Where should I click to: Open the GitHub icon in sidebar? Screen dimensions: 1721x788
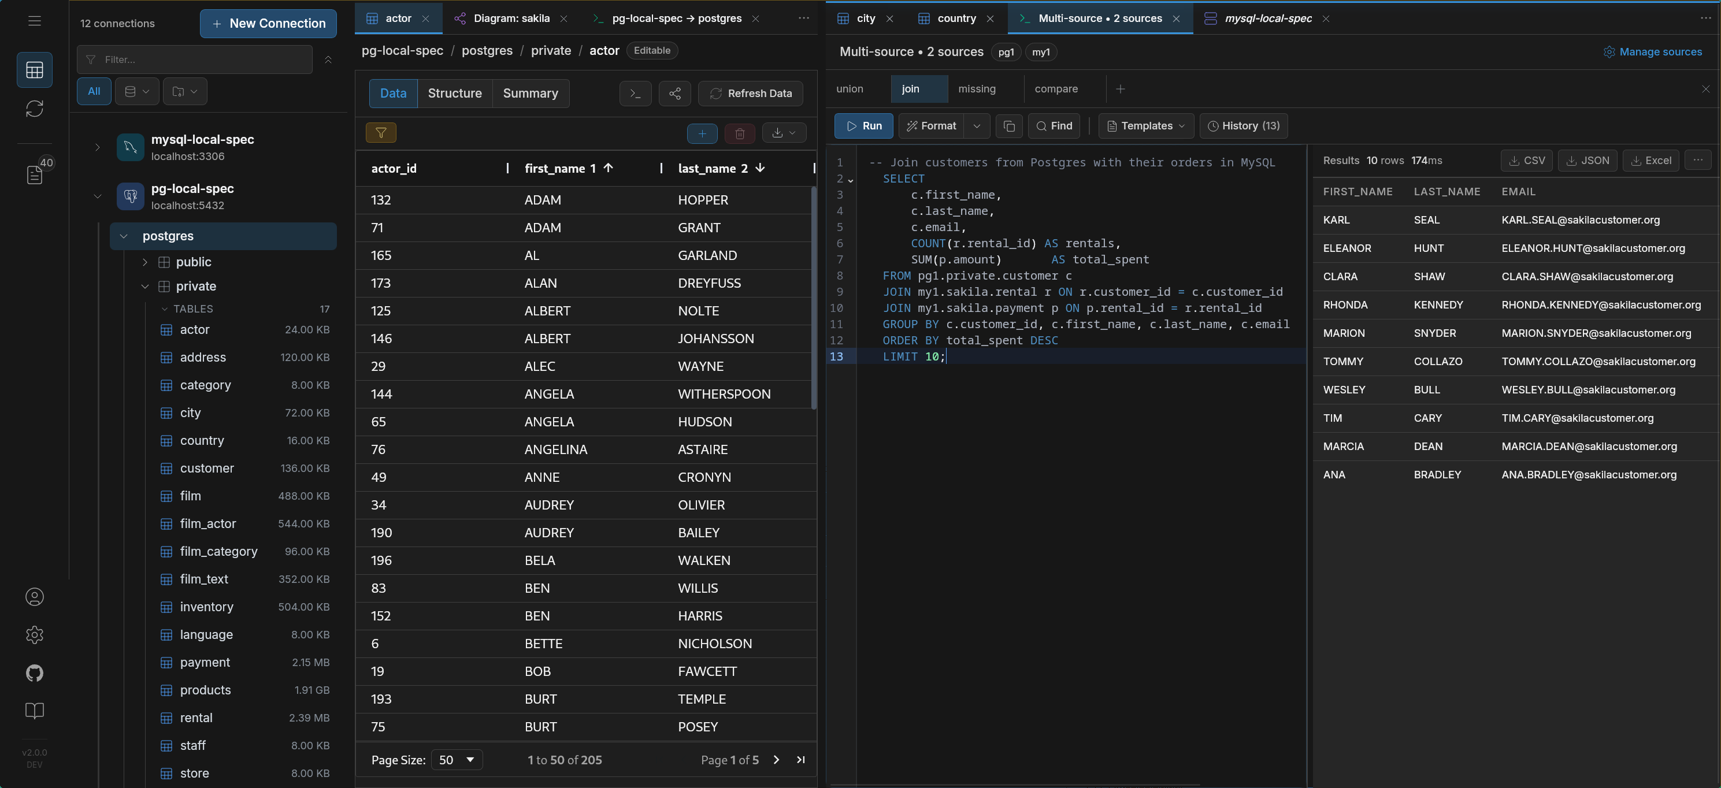[x=35, y=672]
